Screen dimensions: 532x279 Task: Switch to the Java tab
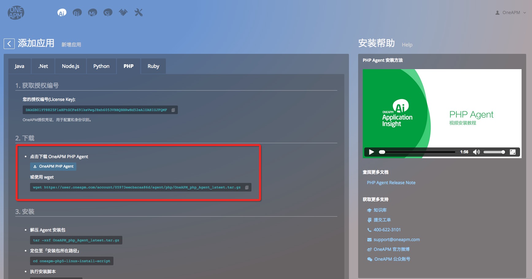(20, 66)
